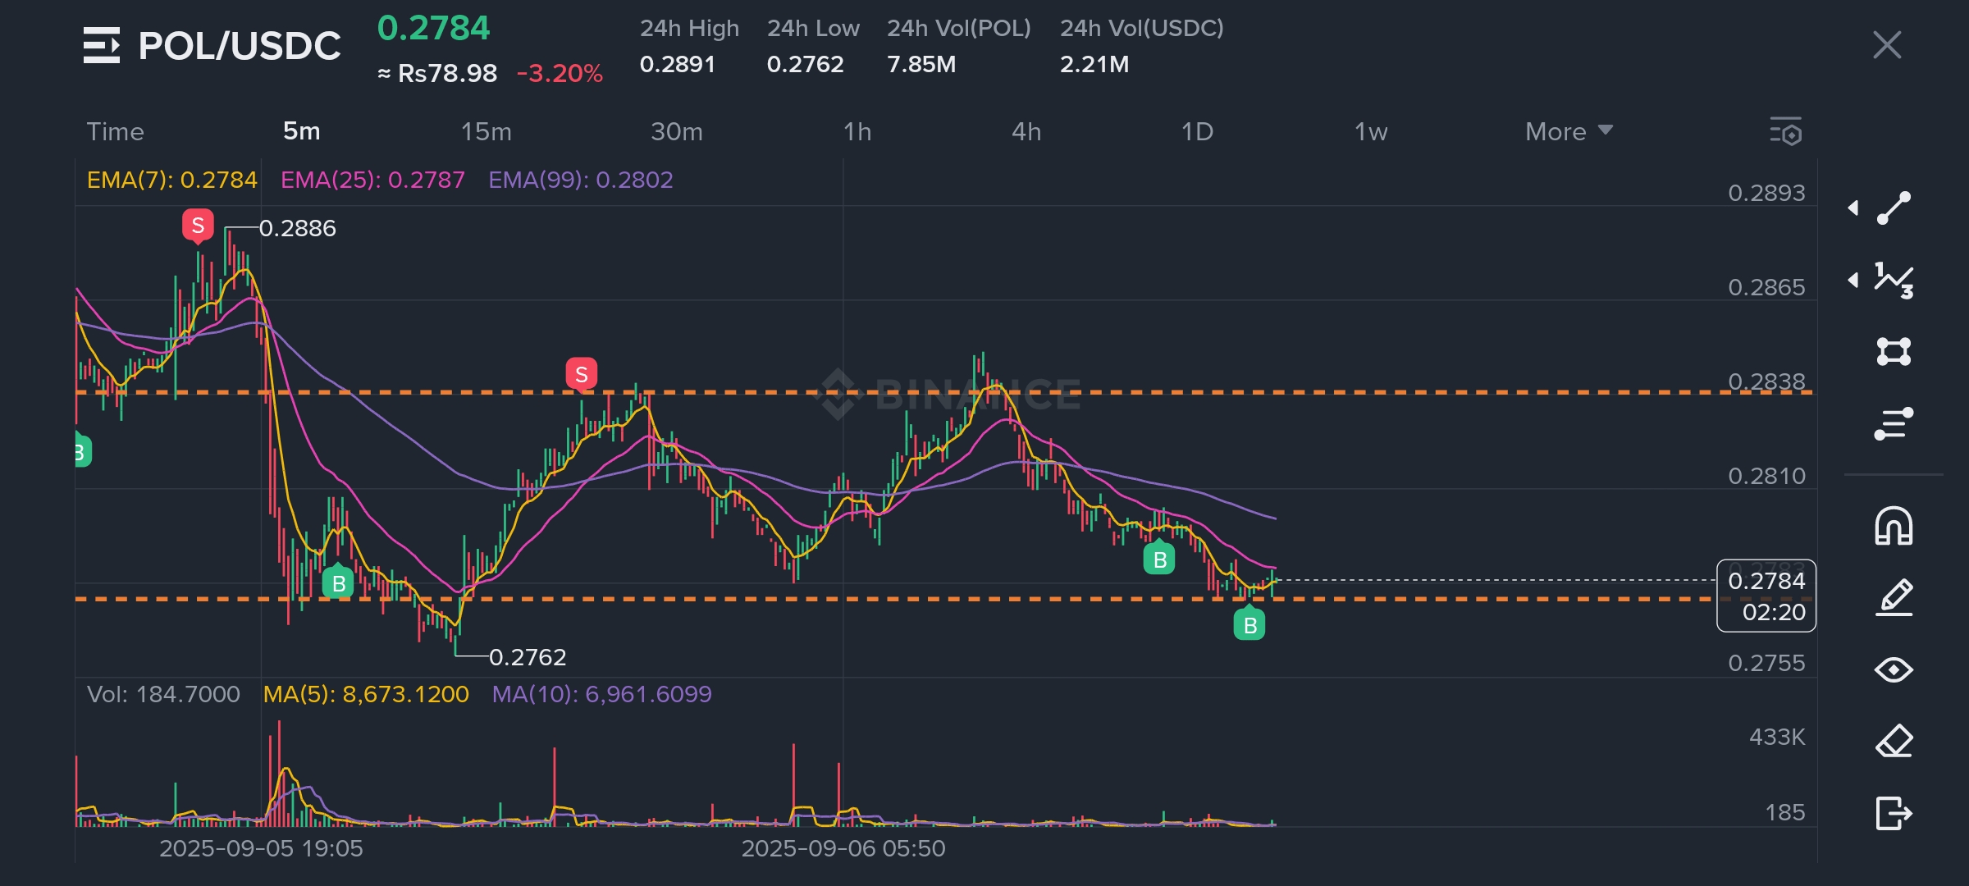Toggle the magnet snap mode

[x=1894, y=526]
